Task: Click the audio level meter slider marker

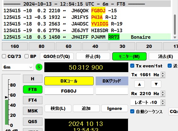Action: 6,97
